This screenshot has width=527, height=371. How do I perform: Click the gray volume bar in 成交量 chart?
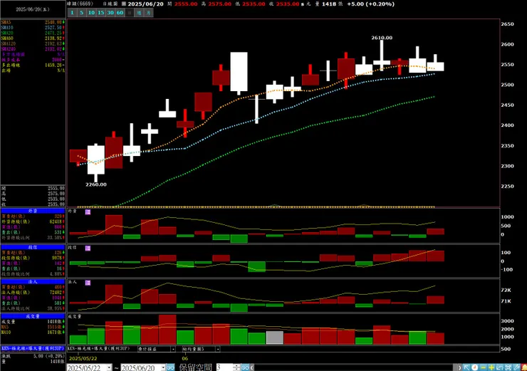(275, 338)
